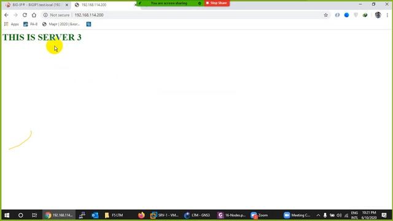Bookmark this page with the star
Image resolution: width=393 pixels, height=221 pixels.
click(326, 15)
